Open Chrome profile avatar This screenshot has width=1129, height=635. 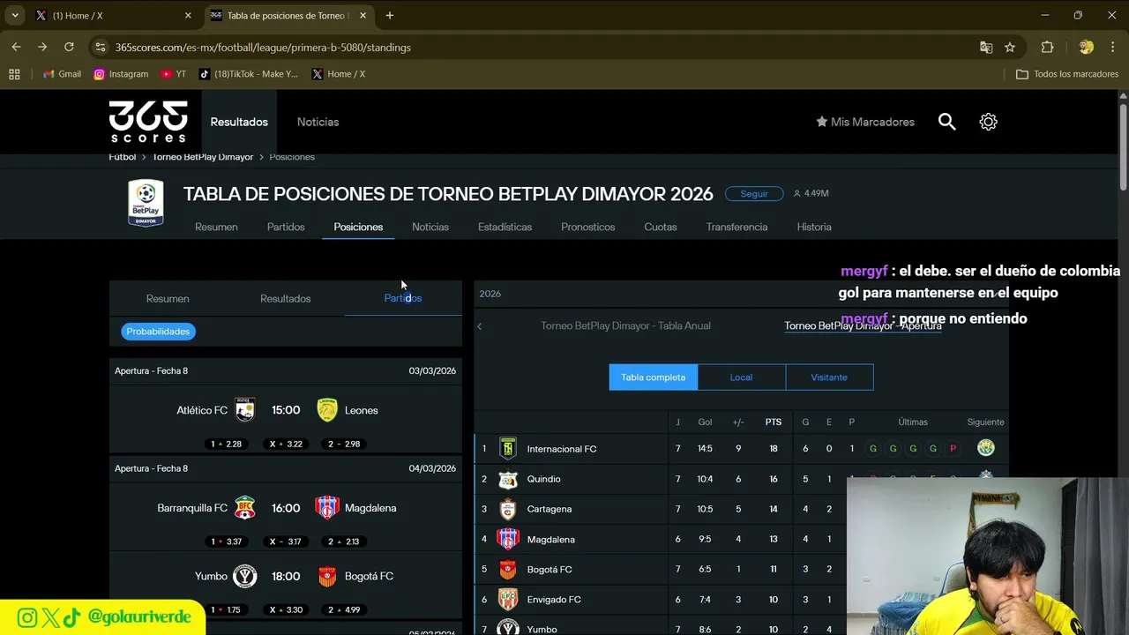click(x=1087, y=48)
